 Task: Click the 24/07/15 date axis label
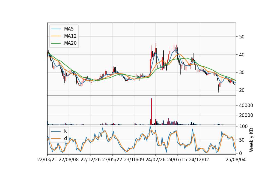pos(177,160)
